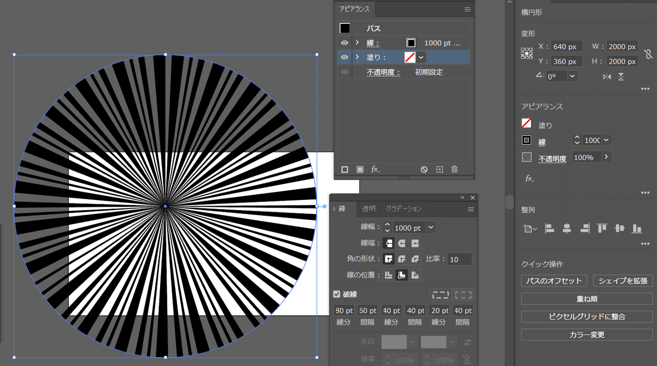Open the rotation angle dropdown

pyautogui.click(x=572, y=76)
